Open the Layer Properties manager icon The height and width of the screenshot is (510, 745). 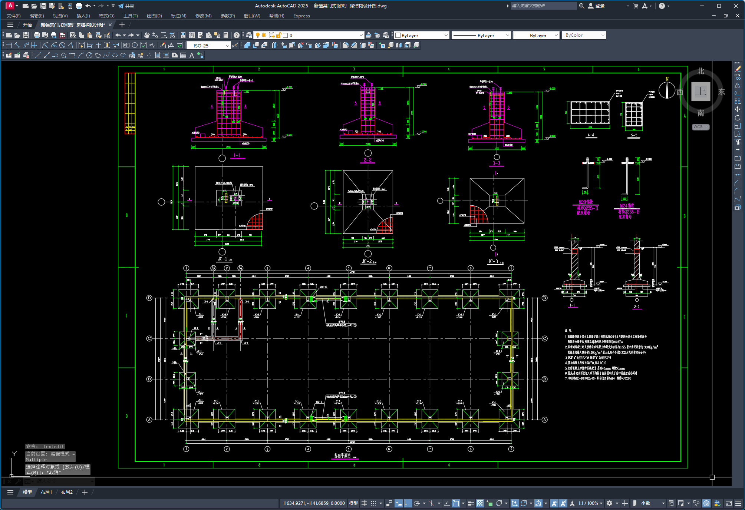coord(249,35)
